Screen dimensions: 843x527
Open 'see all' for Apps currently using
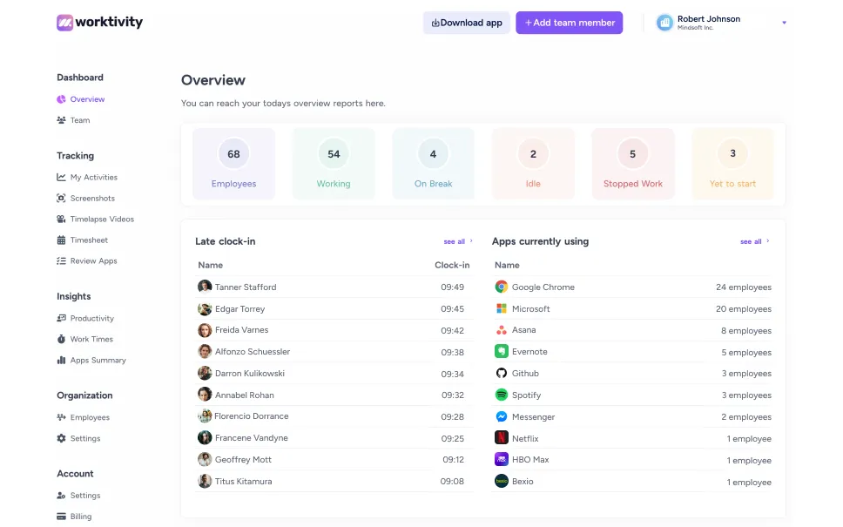(750, 241)
